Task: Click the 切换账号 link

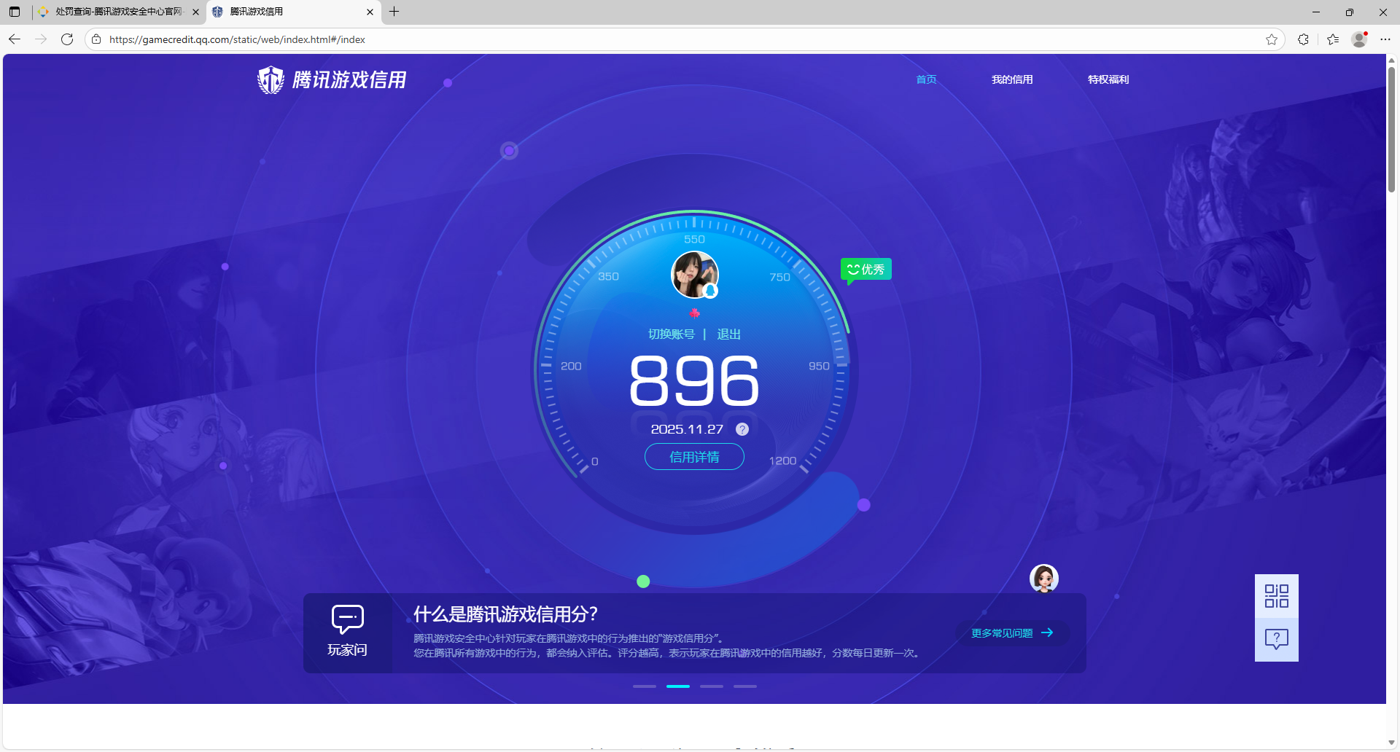Action: pyautogui.click(x=671, y=334)
